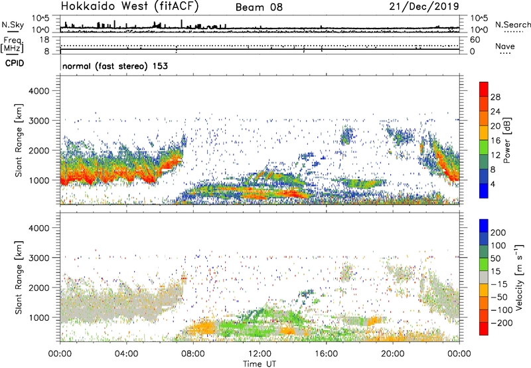Click the velocity panel 'Slant Range [km]' label
531x368 pixels.
pyautogui.click(x=19, y=277)
